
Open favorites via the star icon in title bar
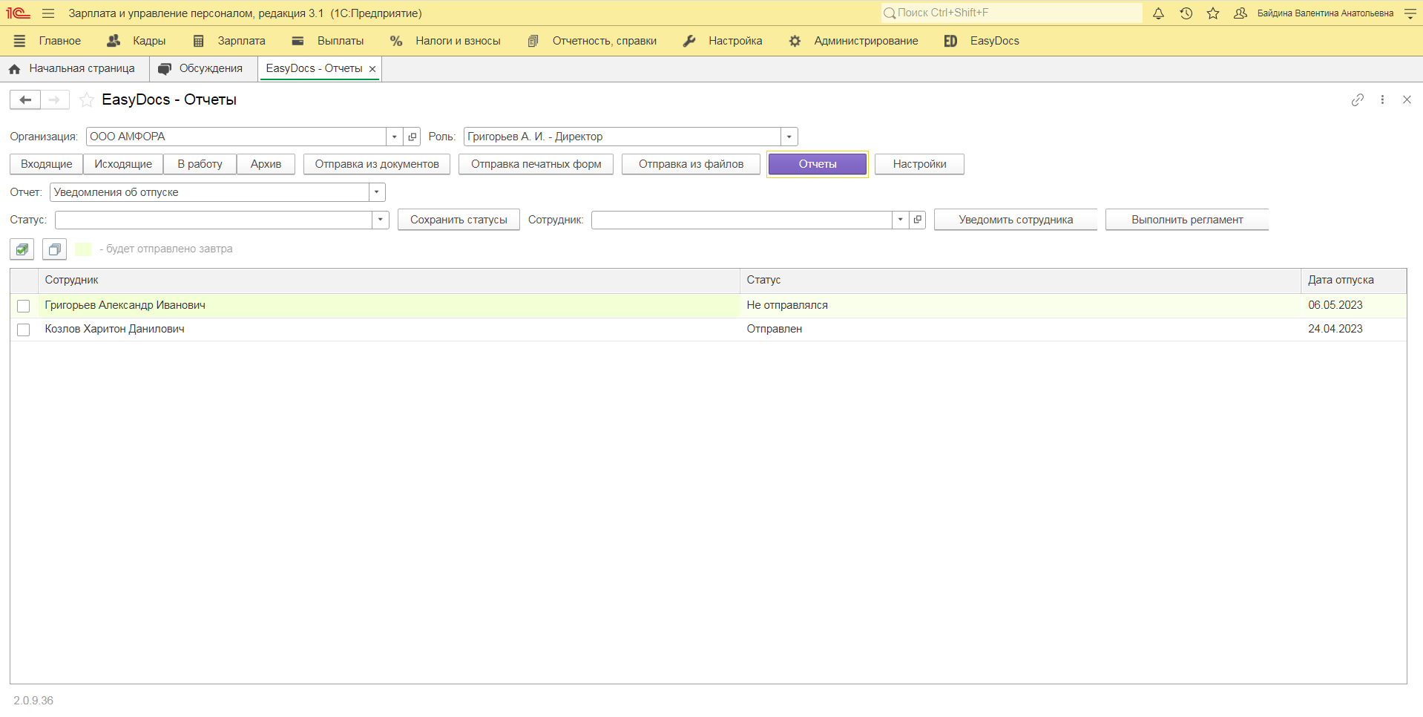pos(1212,13)
